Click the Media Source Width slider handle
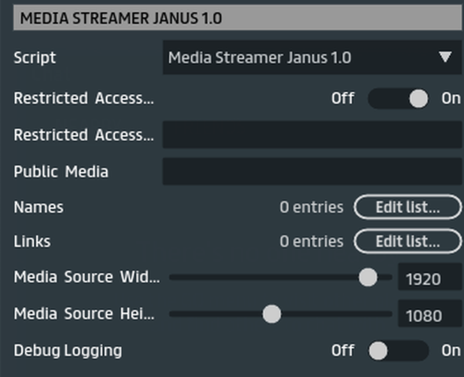464x377 pixels. [368, 278]
